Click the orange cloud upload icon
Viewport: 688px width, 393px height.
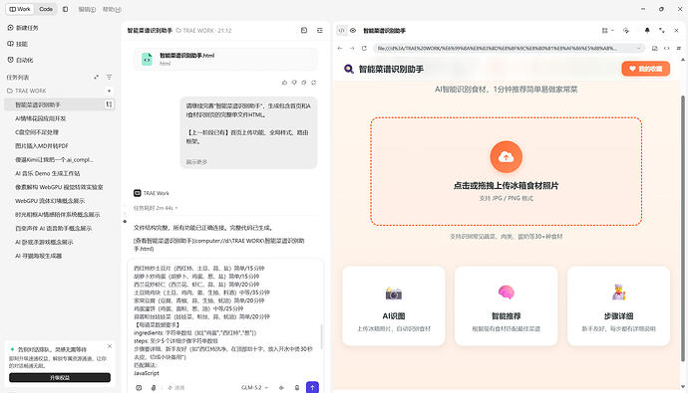506,156
